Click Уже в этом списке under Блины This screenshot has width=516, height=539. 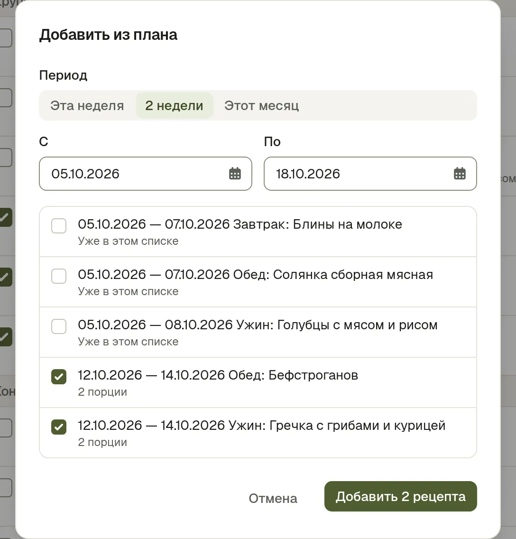point(128,241)
